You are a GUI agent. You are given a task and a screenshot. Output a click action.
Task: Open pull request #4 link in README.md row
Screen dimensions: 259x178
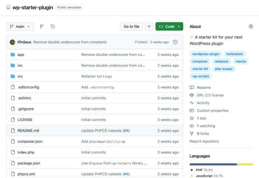coord(127,131)
